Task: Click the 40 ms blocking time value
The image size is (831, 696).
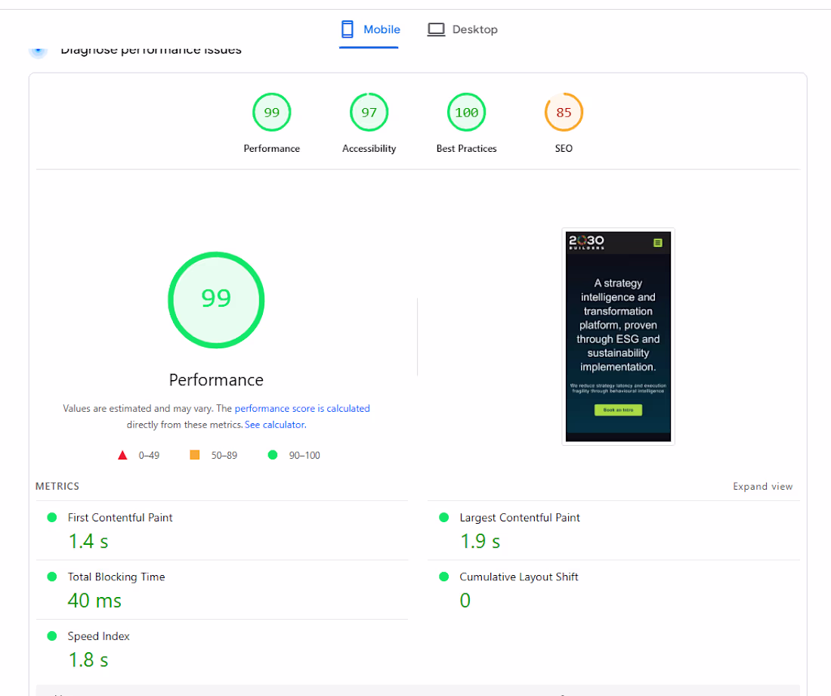Action: [94, 601]
